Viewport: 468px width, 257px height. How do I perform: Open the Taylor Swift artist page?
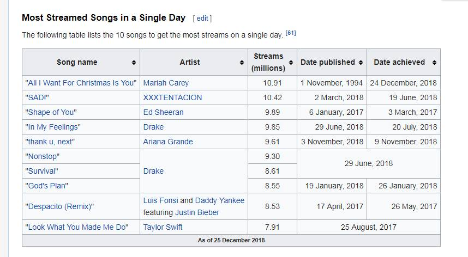(163, 227)
